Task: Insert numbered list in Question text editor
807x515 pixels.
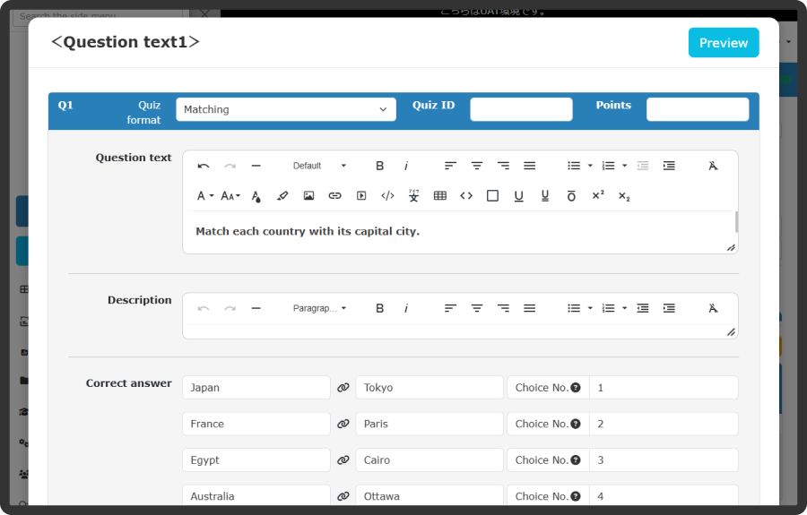Action: point(608,166)
